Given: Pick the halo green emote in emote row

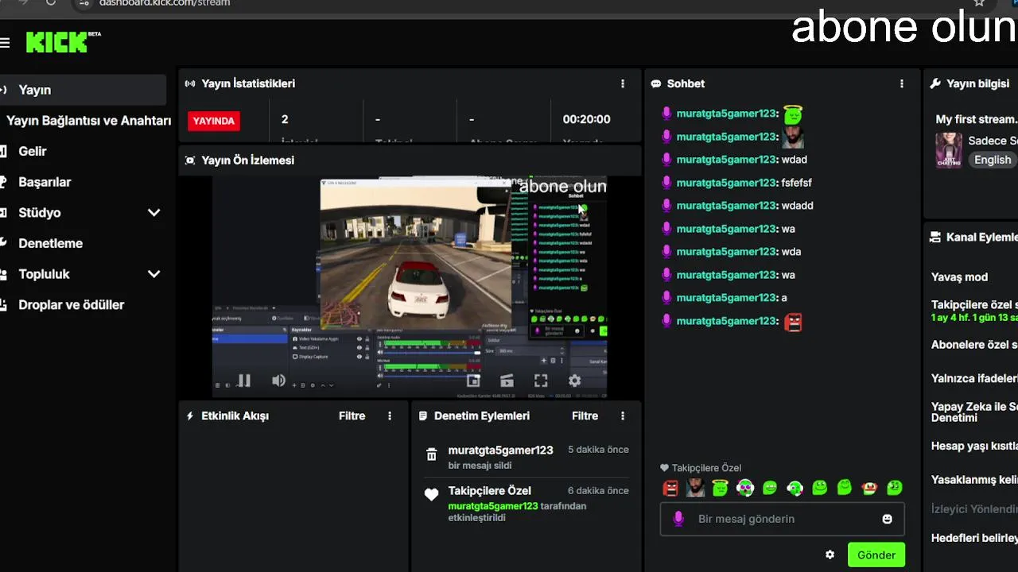Looking at the screenshot, I should 720,488.
